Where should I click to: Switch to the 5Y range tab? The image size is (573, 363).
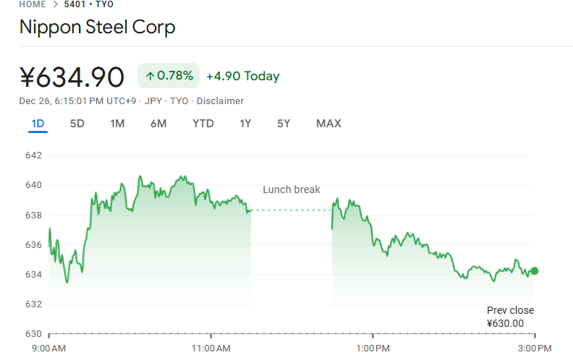point(284,124)
